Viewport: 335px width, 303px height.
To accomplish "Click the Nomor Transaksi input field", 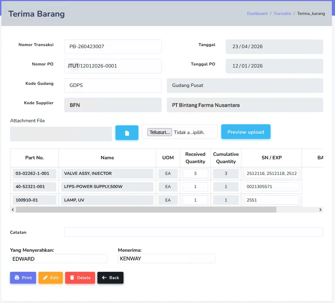I will pos(113,46).
